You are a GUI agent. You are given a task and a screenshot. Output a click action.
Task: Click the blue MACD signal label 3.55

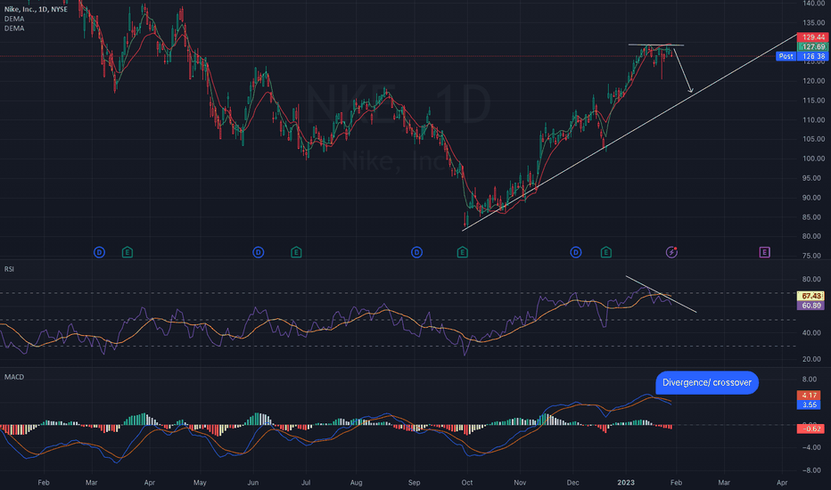[810, 404]
